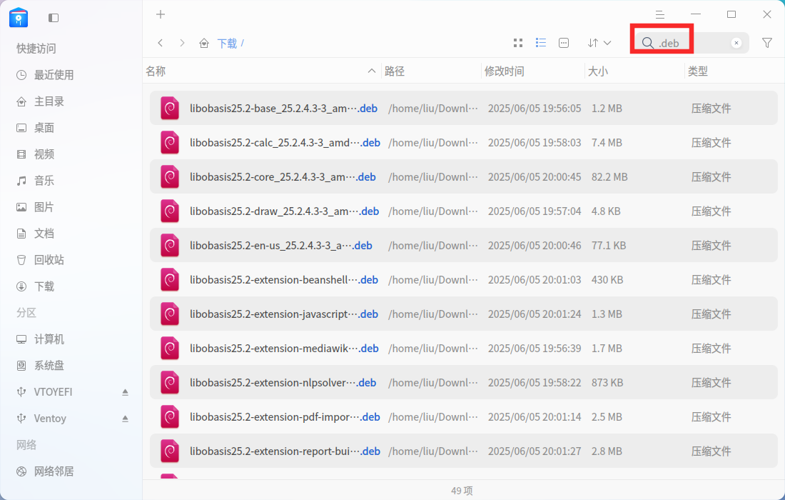
Task: Select extension-report-builder deb file icon
Action: click(170, 451)
